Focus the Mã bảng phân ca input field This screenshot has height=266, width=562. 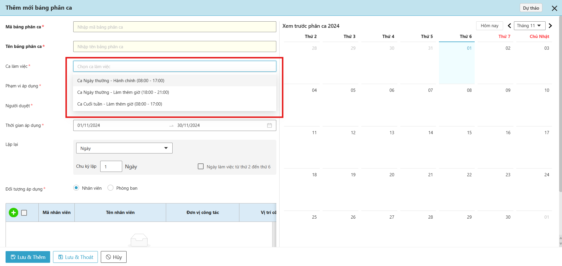(x=174, y=27)
